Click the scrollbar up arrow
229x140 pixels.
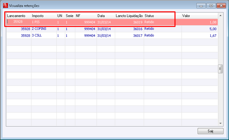[x=220, y=16]
